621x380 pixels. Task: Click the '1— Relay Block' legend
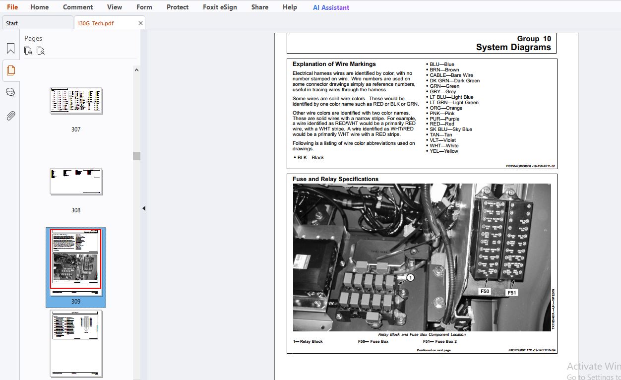coord(308,341)
